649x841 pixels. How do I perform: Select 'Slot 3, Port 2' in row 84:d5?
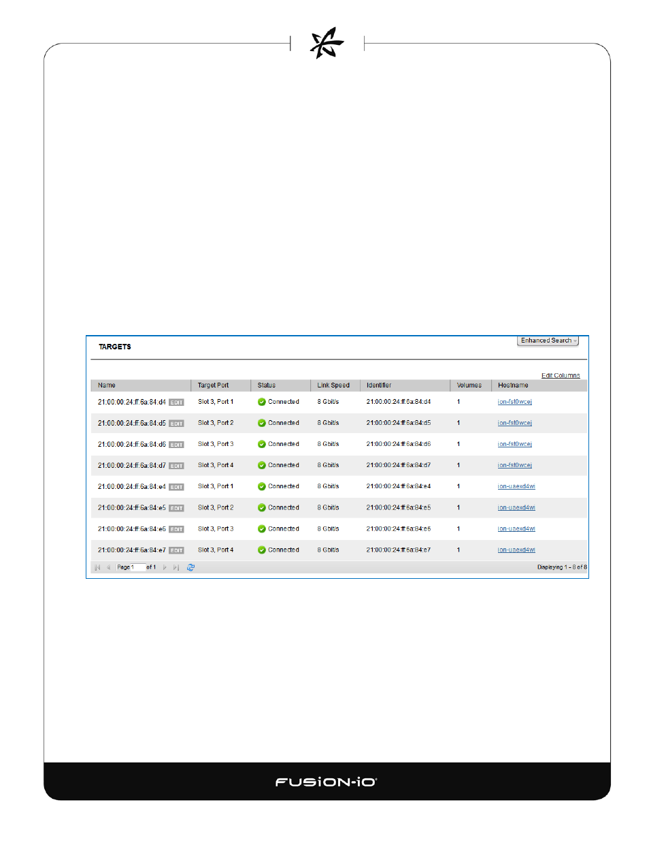point(216,423)
